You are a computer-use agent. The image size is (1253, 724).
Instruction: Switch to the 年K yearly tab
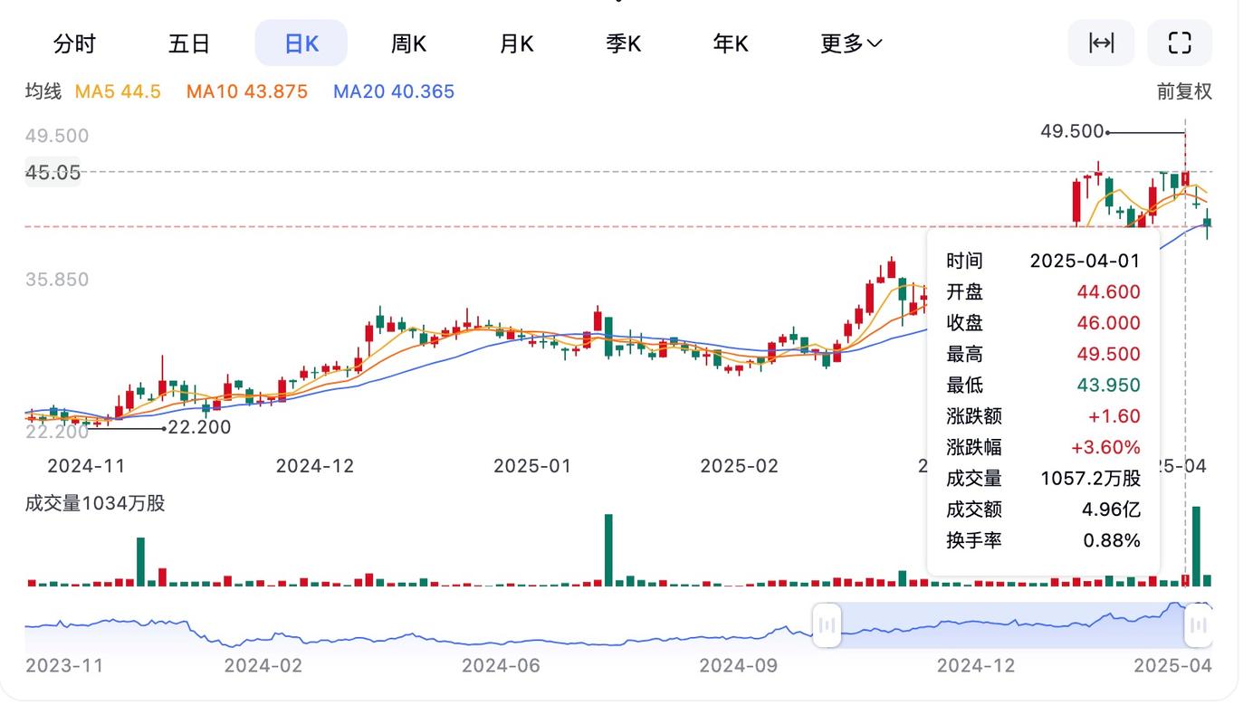click(x=731, y=43)
